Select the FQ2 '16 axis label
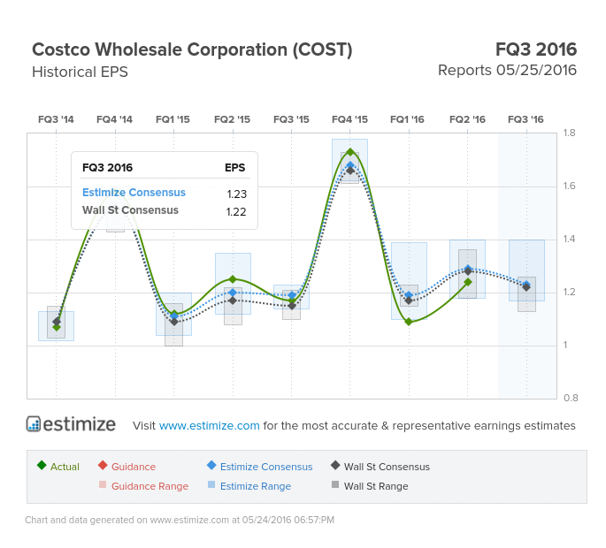The image size is (606, 548). [x=468, y=119]
